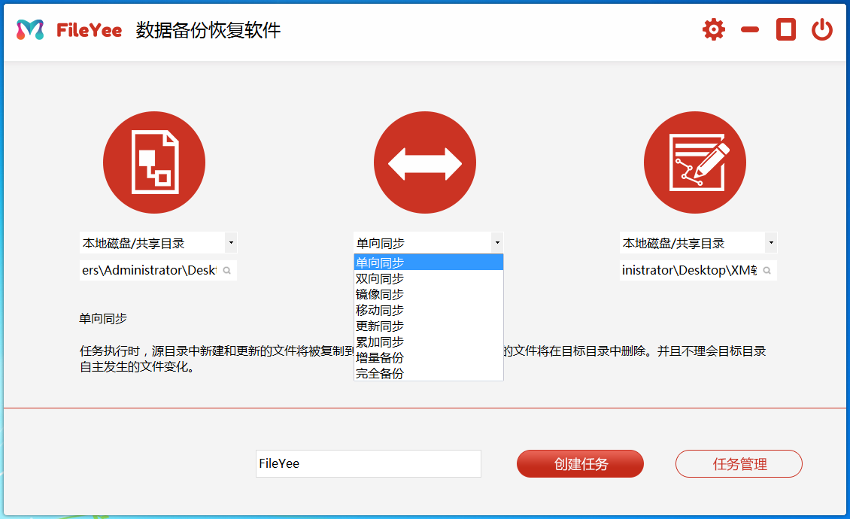Click the 创建任务 button
The image size is (850, 519).
(x=579, y=463)
